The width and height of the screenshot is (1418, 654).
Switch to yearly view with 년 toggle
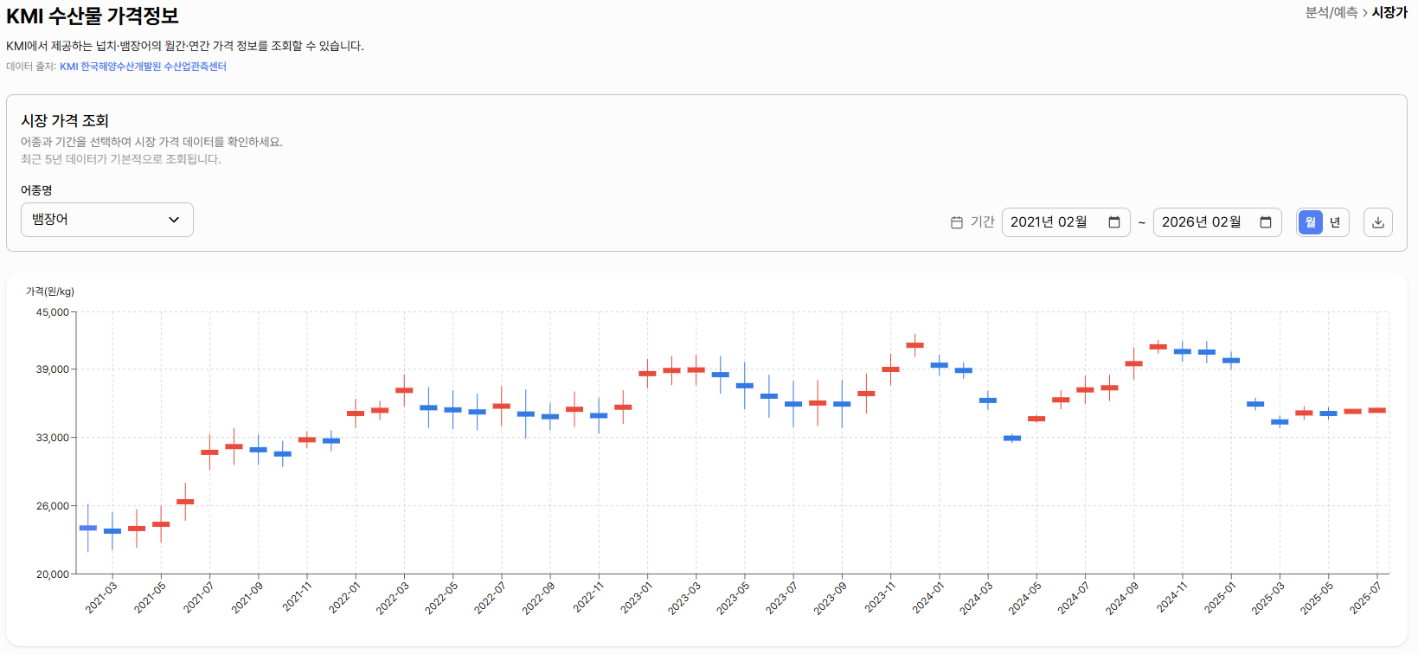[x=1335, y=222]
